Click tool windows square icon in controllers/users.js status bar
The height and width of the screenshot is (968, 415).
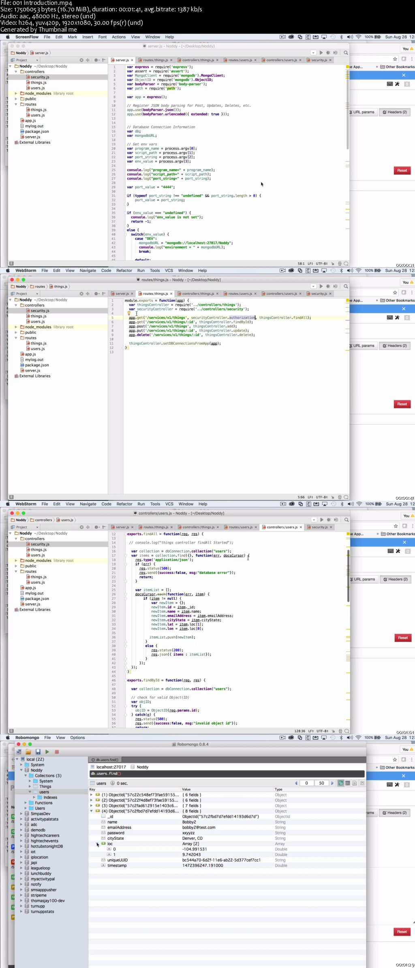click(x=11, y=731)
